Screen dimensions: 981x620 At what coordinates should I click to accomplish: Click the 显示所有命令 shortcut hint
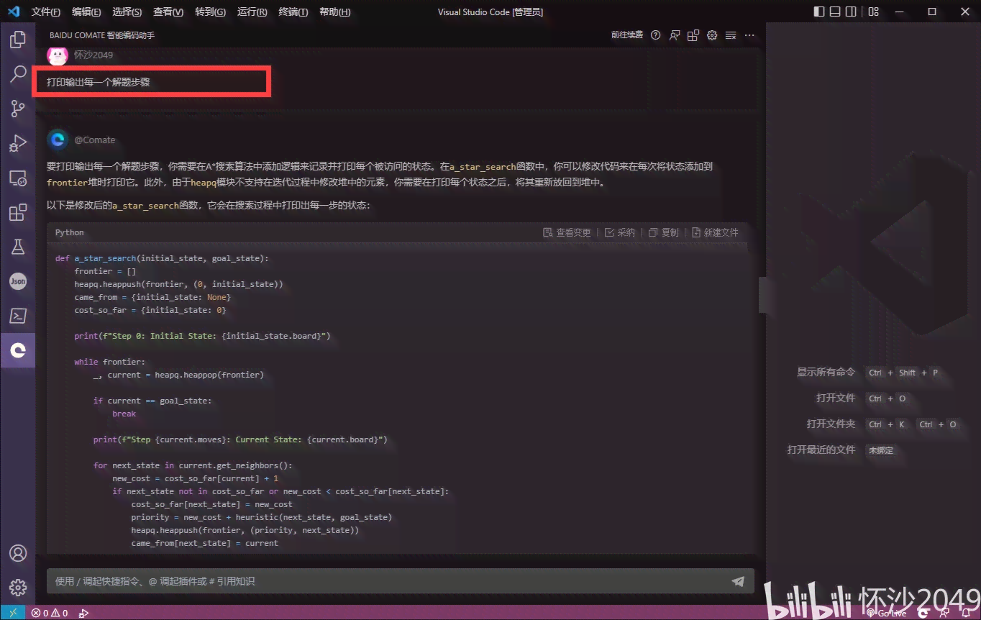826,373
